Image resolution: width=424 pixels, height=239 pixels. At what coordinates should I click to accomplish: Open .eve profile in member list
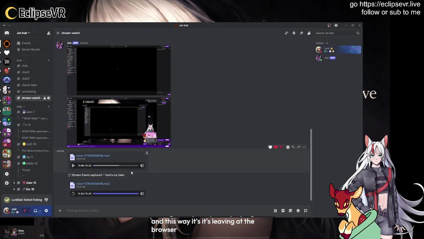point(338,50)
